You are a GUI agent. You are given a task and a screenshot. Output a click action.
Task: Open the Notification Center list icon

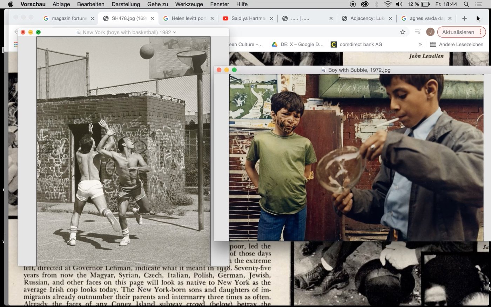pos(479,4)
